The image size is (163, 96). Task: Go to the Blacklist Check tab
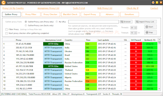pyautogui.click(x=70, y=14)
